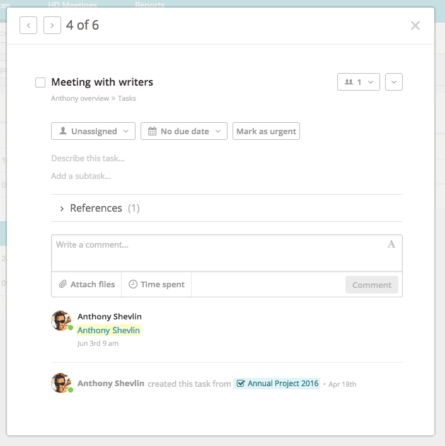The width and height of the screenshot is (445, 446).
Task: Go to next task with right arrow
Action: click(x=52, y=25)
